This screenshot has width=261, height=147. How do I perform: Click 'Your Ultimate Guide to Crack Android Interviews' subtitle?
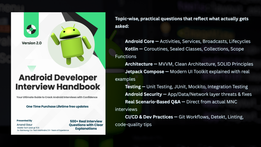(x=57, y=97)
